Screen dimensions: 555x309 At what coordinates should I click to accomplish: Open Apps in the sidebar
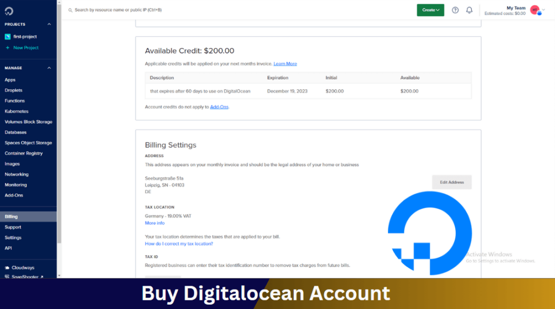coord(10,80)
